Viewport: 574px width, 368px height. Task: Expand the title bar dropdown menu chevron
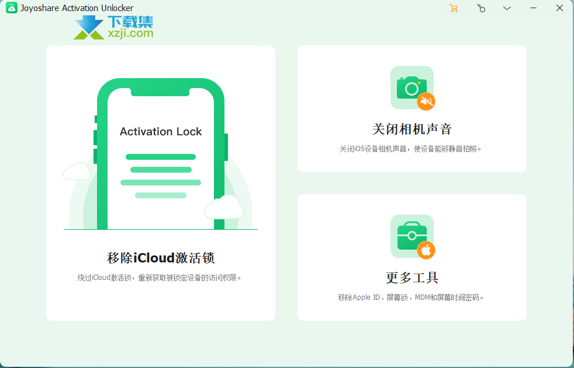pyautogui.click(x=507, y=8)
